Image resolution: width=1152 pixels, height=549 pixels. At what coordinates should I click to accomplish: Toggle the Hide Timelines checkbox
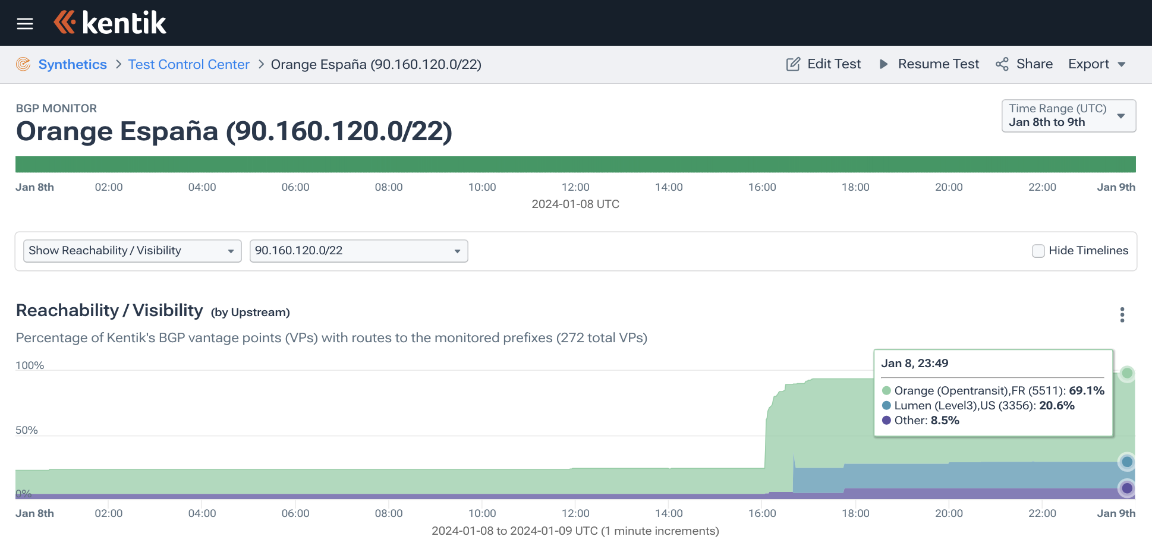pyautogui.click(x=1038, y=251)
